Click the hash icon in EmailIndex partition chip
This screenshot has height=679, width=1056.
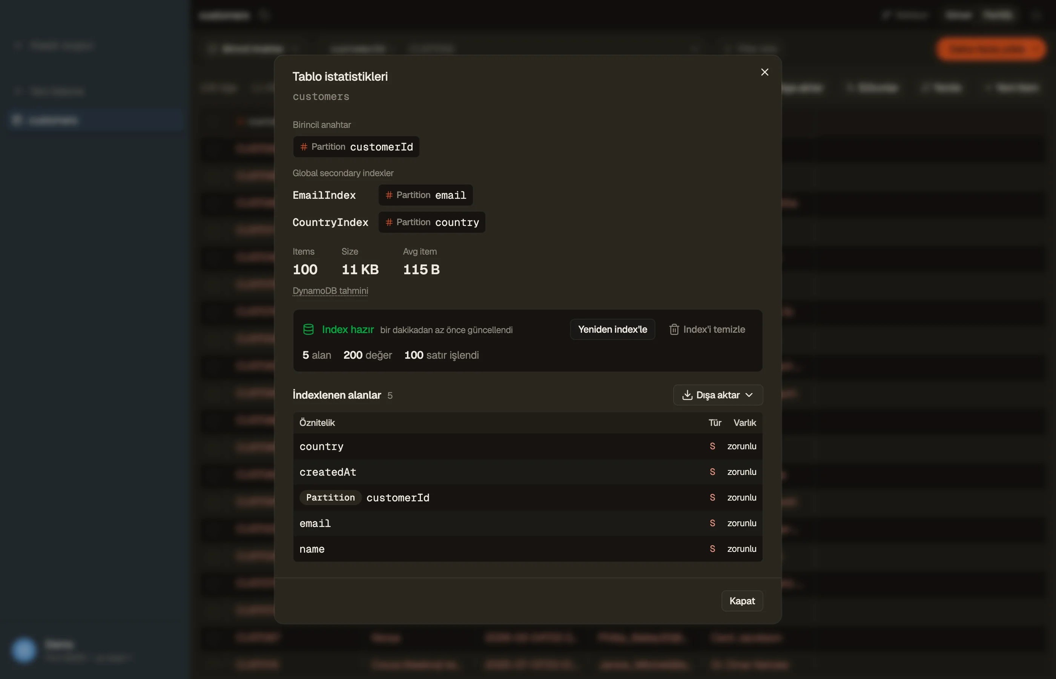389,195
